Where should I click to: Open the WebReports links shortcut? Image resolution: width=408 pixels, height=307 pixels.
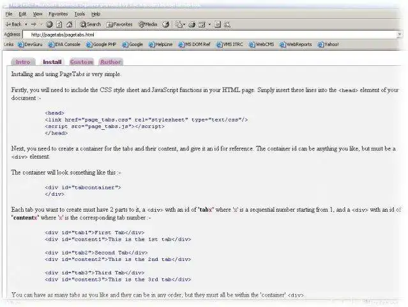[296, 45]
